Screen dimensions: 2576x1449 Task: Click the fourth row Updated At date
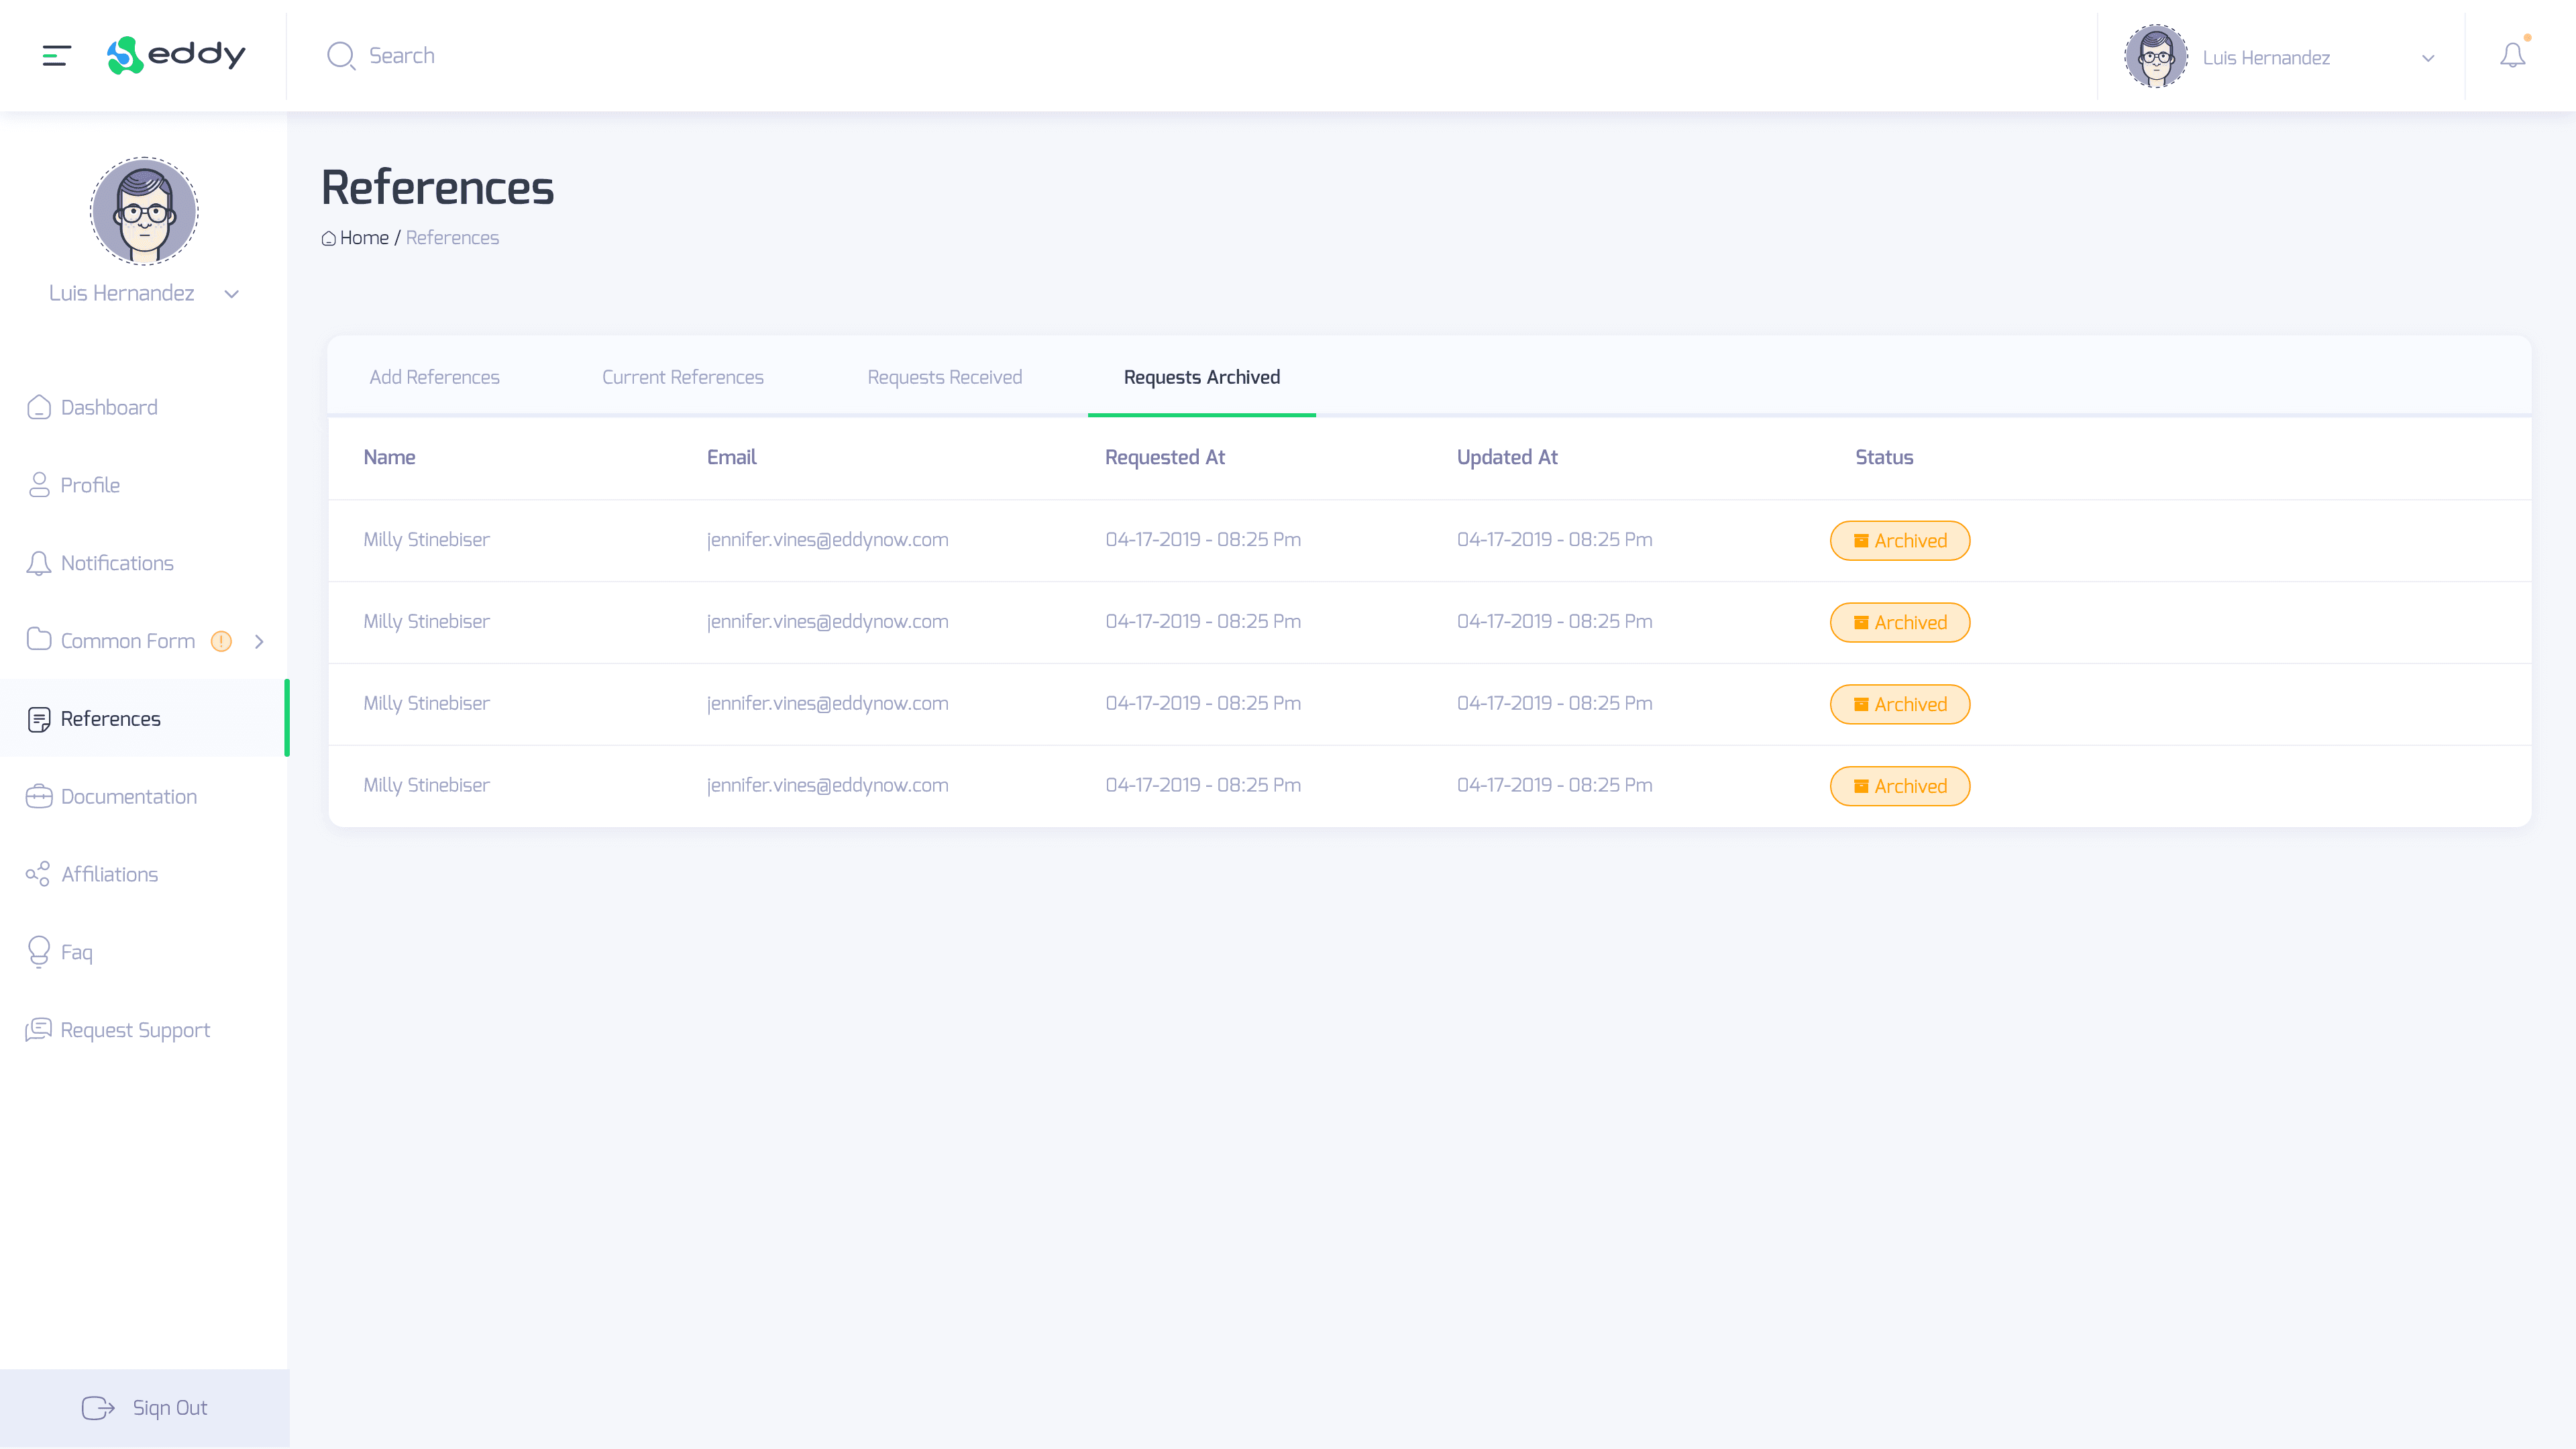[x=1555, y=785]
